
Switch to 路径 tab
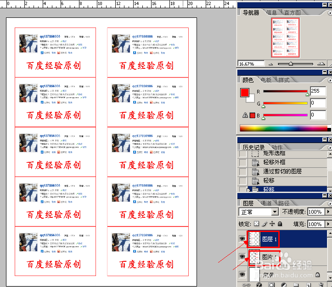(284, 203)
